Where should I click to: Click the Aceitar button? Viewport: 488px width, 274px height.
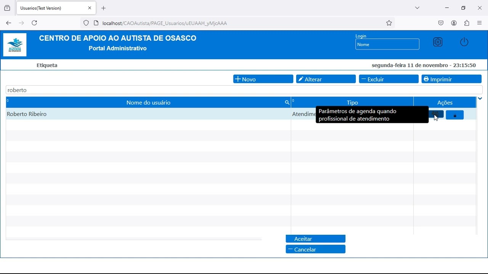(x=316, y=239)
